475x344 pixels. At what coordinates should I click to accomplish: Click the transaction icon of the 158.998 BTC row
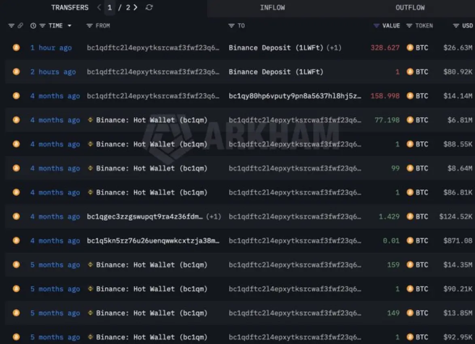pos(16,96)
